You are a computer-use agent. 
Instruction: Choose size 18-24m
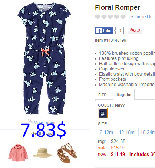coord(147,132)
